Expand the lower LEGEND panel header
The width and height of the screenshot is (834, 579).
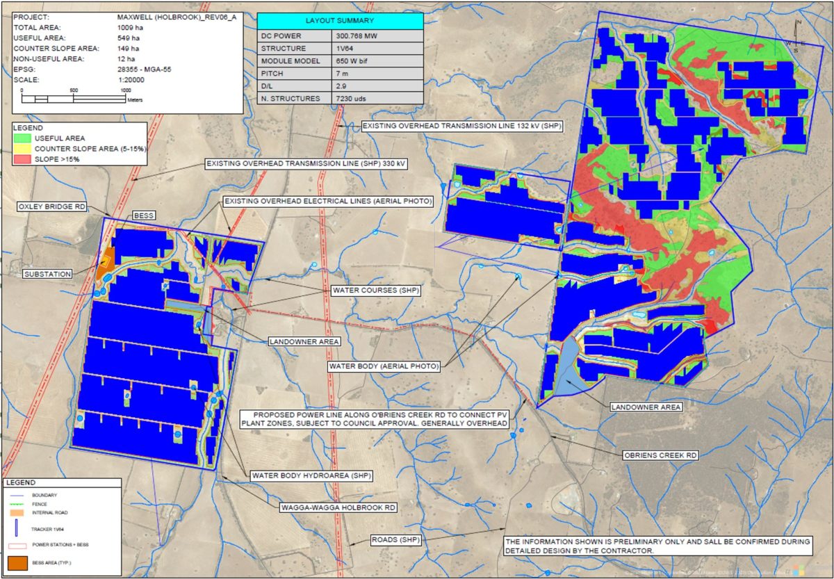point(24,482)
